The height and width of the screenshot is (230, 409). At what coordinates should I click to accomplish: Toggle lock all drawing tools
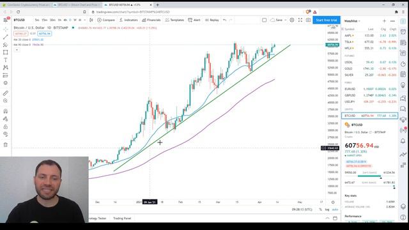(x=6, y=126)
